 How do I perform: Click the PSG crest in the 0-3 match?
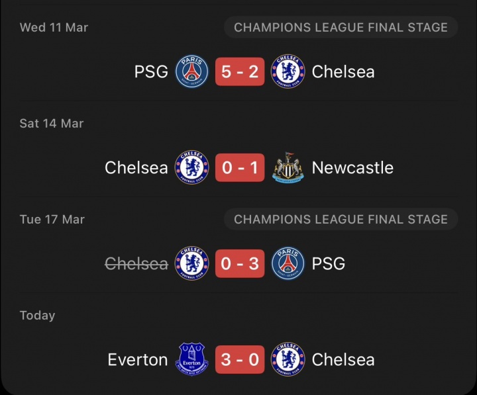288,263
